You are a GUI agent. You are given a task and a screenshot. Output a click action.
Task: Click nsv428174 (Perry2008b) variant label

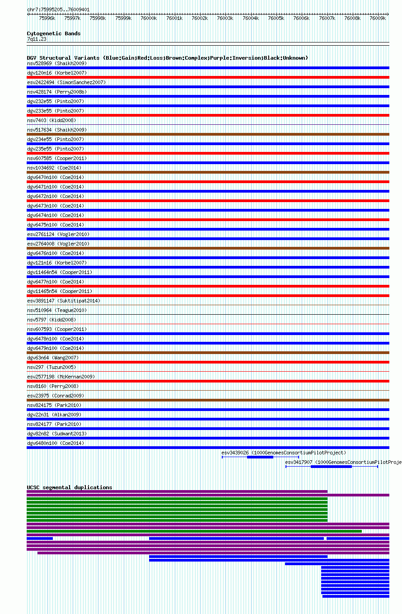pyautogui.click(x=57, y=92)
